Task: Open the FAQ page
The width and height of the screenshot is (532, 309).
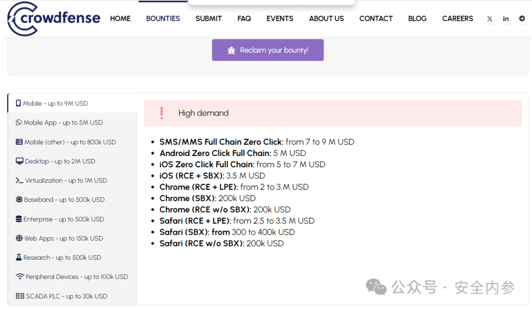Action: click(x=244, y=19)
